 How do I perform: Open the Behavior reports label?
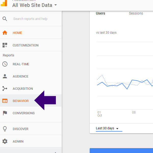(21, 101)
